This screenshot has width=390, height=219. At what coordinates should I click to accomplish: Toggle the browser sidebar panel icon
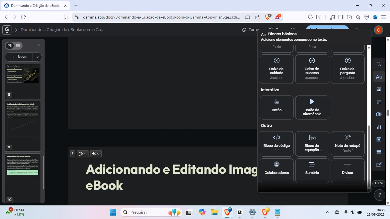click(x=341, y=17)
